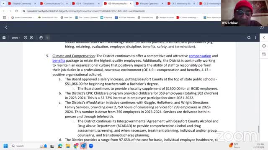Open the Classlink bookmark
268x150 pixels.
[106, 17]
